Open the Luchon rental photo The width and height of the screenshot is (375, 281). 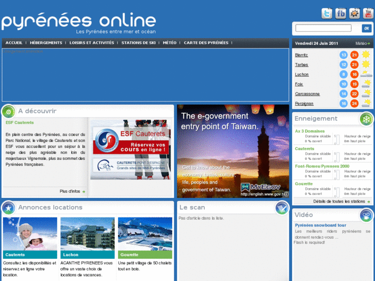pyautogui.click(x=88, y=234)
